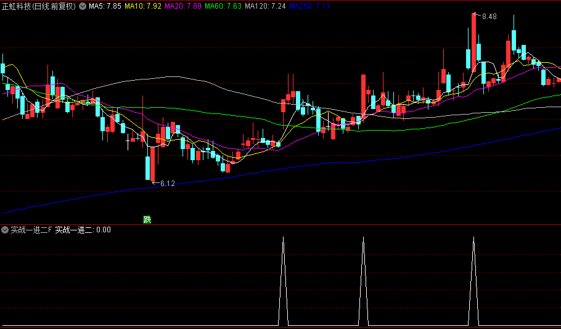
Task: Click the 实战一进二: 0.00 value label
Action: click(x=83, y=230)
